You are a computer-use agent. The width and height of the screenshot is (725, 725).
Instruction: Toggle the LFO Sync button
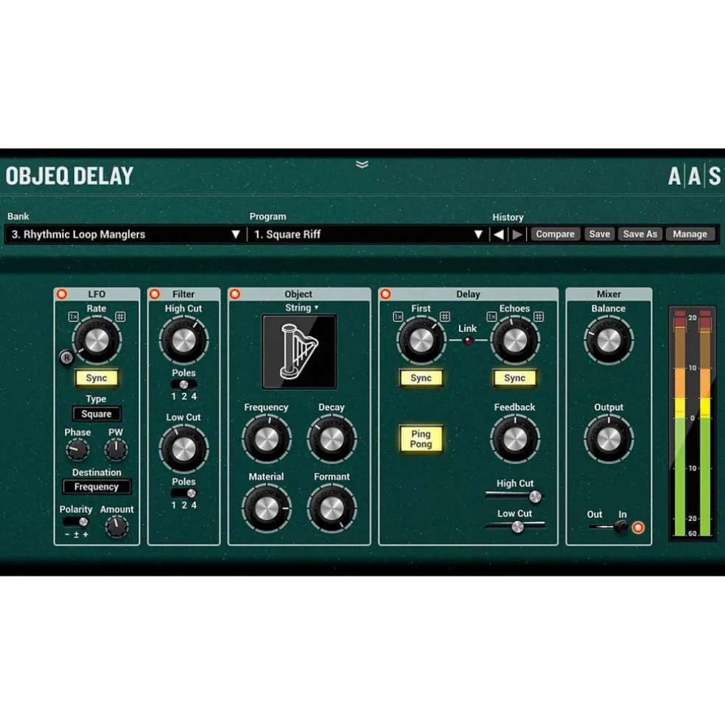97,378
